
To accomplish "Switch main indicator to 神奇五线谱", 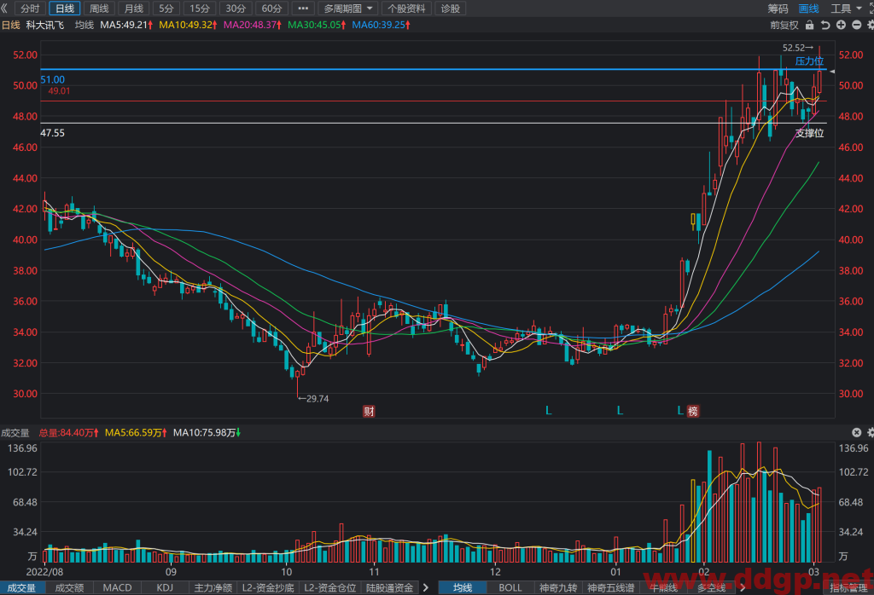I will [610, 588].
